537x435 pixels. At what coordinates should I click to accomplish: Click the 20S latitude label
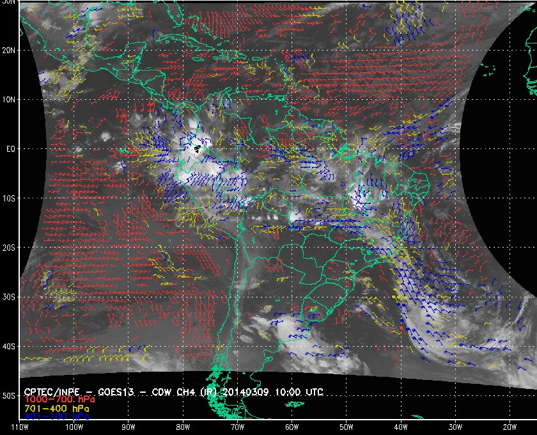click(x=8, y=248)
